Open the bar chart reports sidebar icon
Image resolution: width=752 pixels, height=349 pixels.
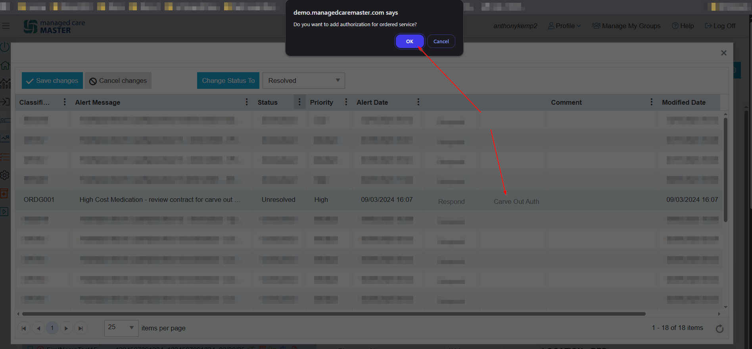pos(5,84)
